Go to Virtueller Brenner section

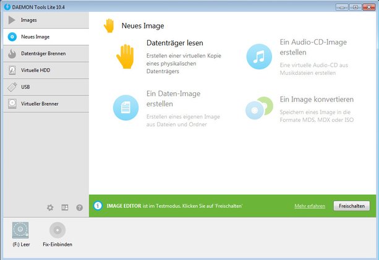tap(46, 104)
